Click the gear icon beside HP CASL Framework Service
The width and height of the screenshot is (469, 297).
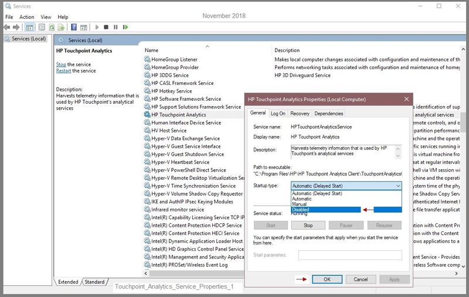(147, 83)
